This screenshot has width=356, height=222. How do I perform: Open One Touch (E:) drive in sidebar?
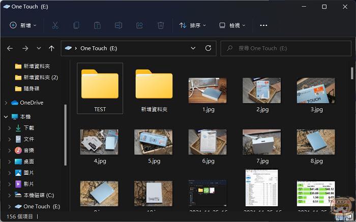coord(37,206)
